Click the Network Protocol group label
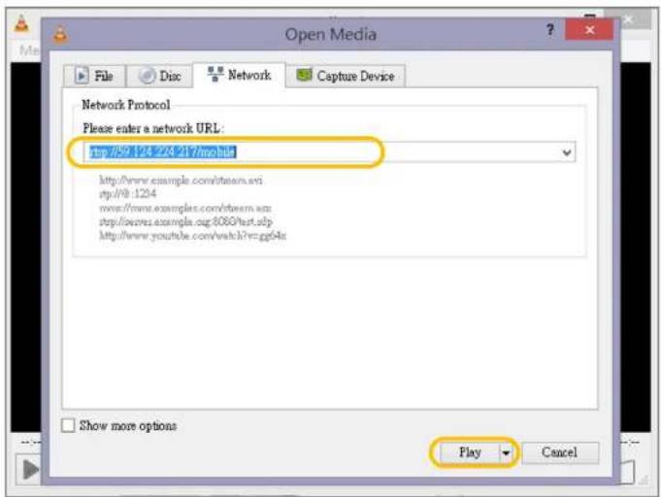 (x=125, y=105)
